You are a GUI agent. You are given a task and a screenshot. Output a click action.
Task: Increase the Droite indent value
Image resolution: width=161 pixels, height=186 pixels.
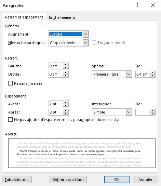coord(65,73)
